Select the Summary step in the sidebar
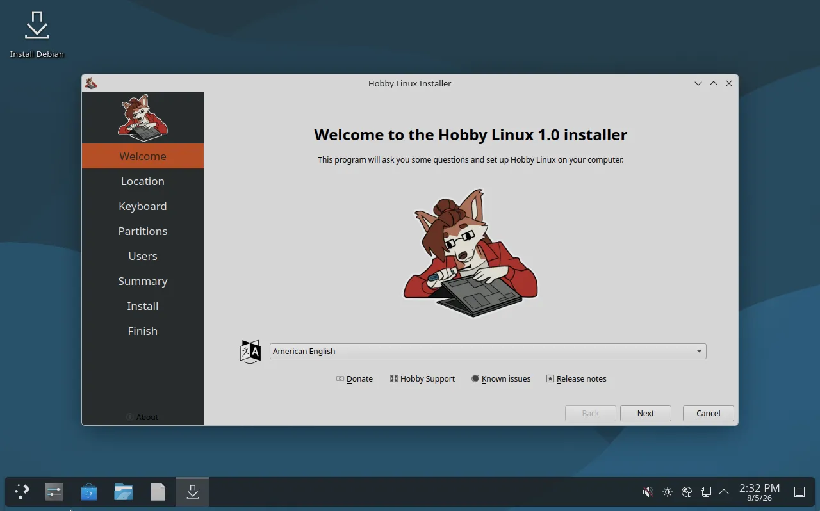 [x=143, y=281]
